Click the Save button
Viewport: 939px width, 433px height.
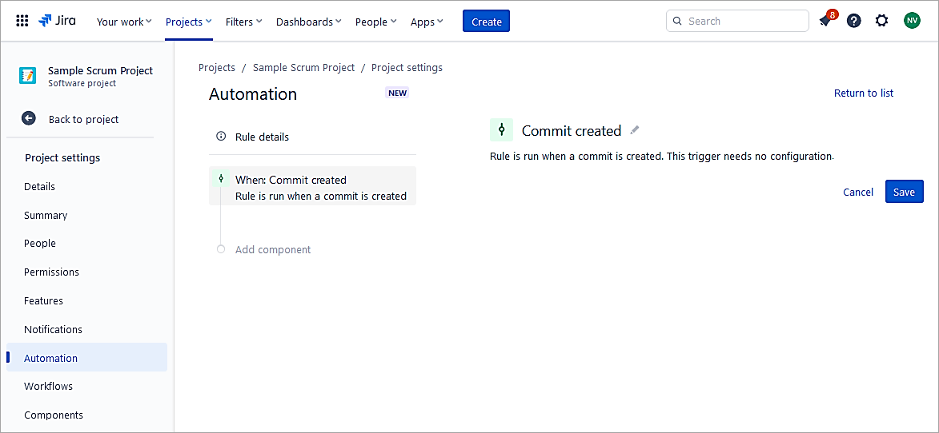click(904, 192)
